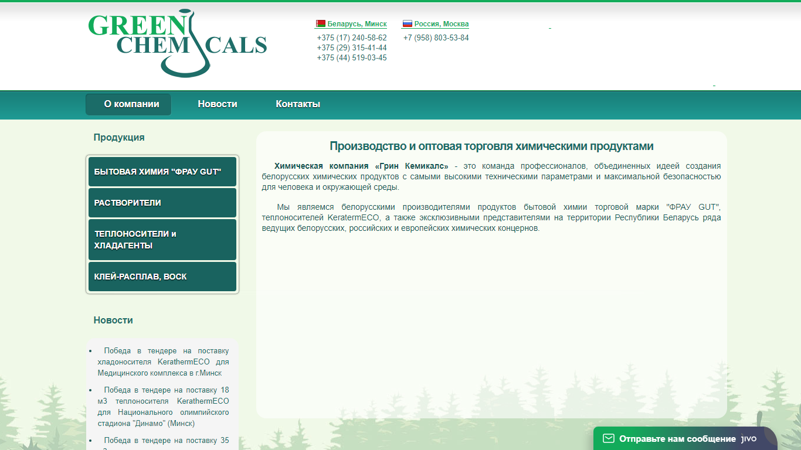This screenshot has height=450, width=801.
Task: Open news about the Медицинского комплекса tender
Action: pos(163,362)
